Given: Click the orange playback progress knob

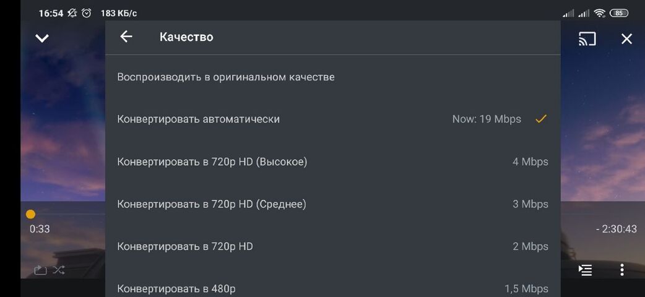Looking at the screenshot, I should [x=30, y=214].
